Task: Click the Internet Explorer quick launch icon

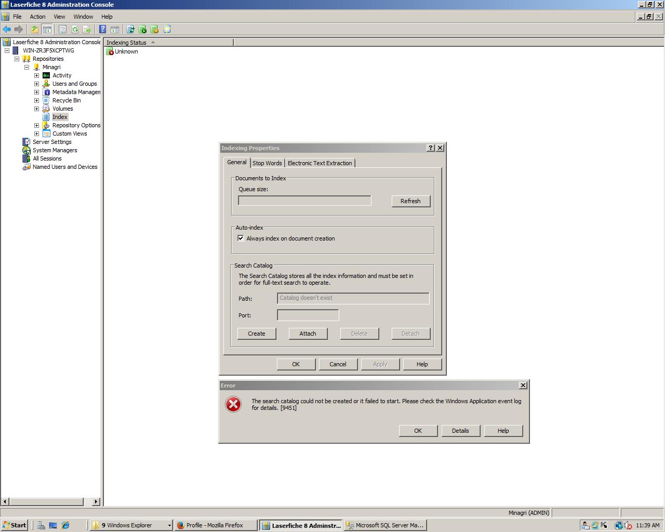Action: [65, 525]
